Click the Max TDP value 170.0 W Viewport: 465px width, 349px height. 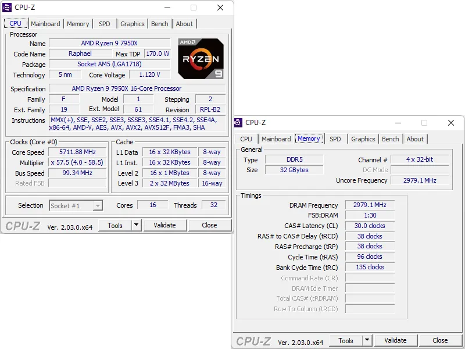158,54
